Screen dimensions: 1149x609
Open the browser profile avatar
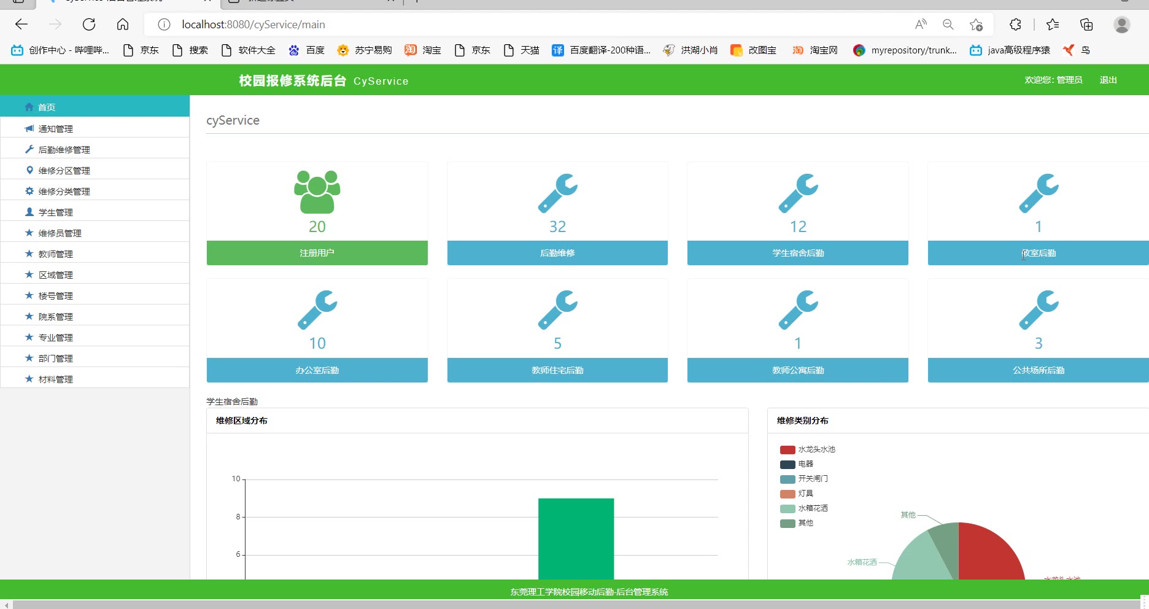click(1122, 25)
